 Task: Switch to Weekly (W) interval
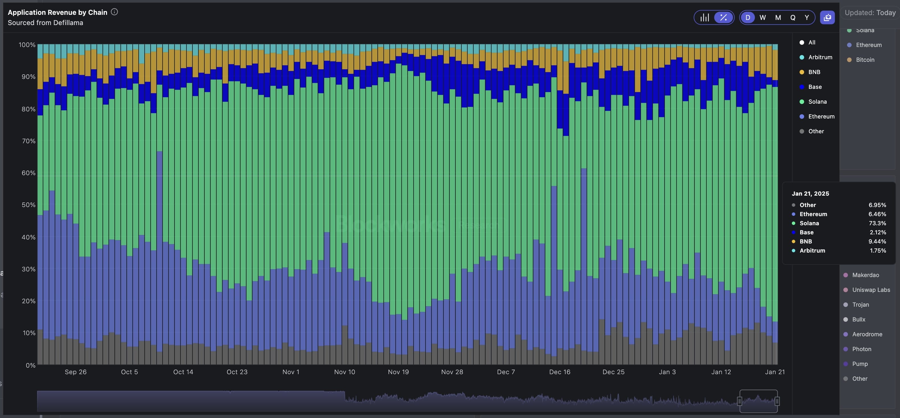coord(763,17)
